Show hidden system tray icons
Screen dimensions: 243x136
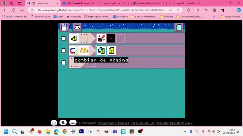coord(185,131)
